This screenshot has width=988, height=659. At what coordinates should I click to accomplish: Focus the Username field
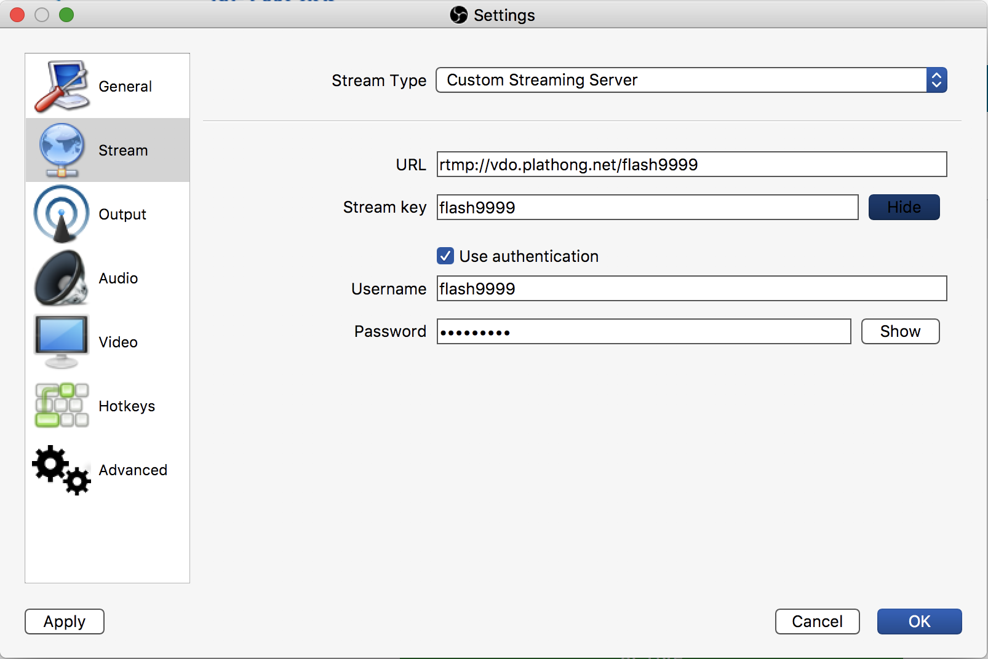(691, 288)
